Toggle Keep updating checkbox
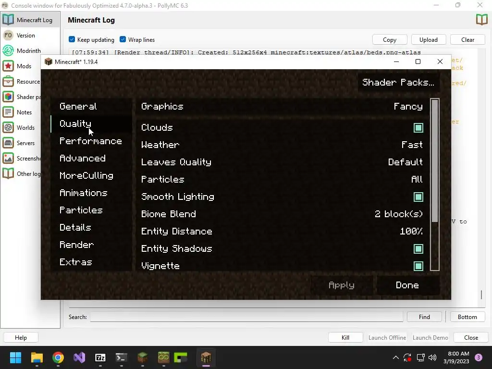The height and width of the screenshot is (369, 492). [72, 39]
